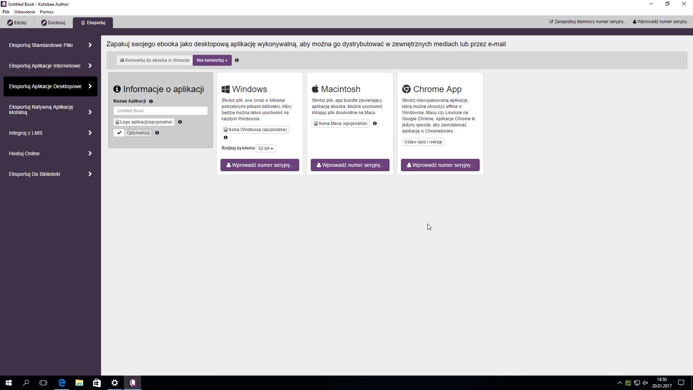Click the info icon beside Logo aplikacji button
The width and height of the screenshot is (693, 390).
[x=180, y=122]
